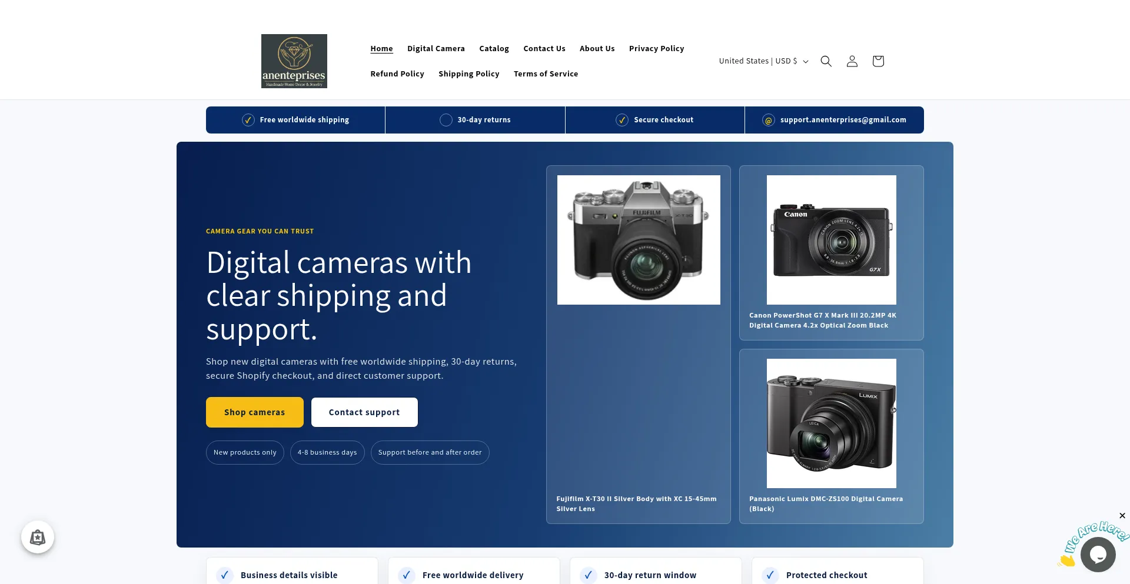Open the Terms of Service menu item

click(546, 74)
